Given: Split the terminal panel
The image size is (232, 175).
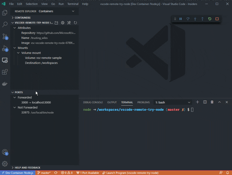Looking at the screenshot, I should tap(205, 102).
